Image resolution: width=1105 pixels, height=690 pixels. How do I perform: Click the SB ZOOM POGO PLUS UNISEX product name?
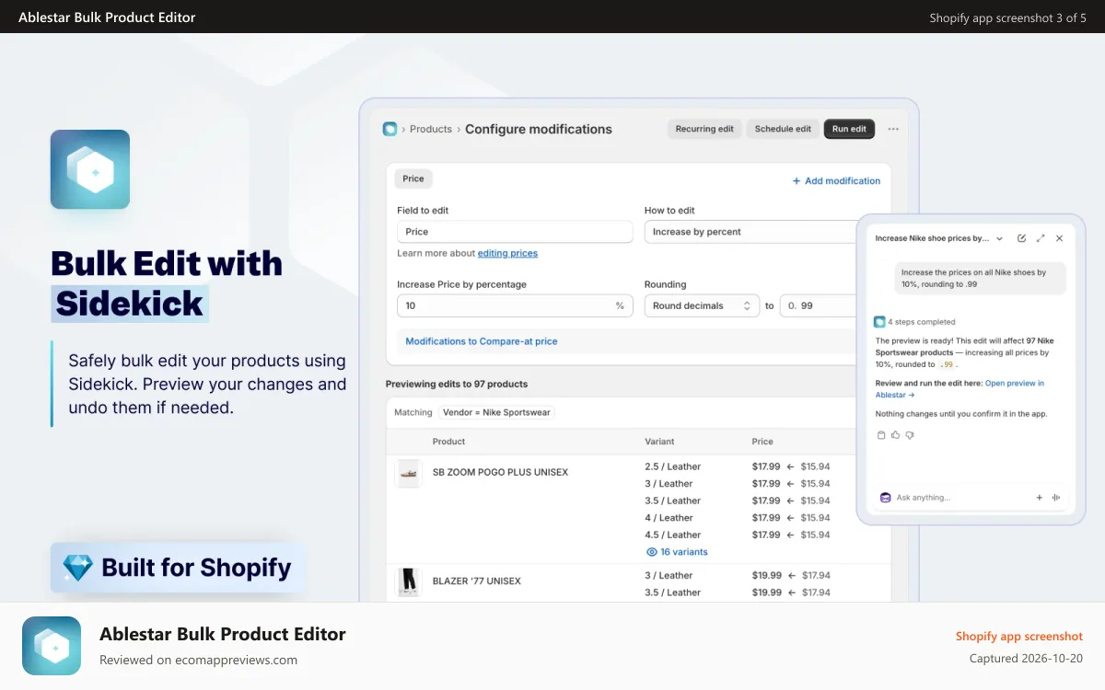coord(500,472)
